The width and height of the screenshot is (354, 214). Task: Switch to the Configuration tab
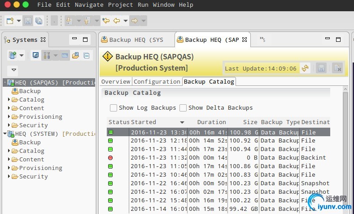(157, 81)
